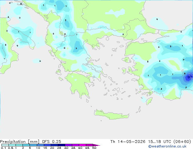Click the darkest blue precipitation maximum in Turkey
The width and height of the screenshot is (193, 149).
click(188, 78)
